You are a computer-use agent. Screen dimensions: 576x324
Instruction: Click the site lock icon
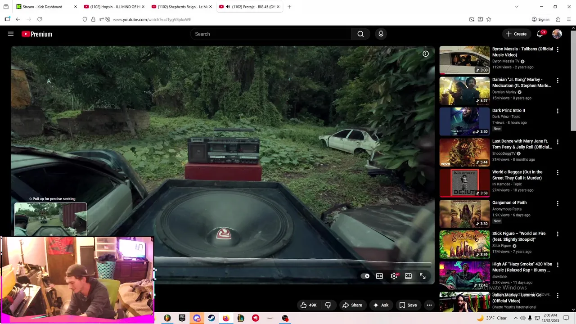[93, 19]
